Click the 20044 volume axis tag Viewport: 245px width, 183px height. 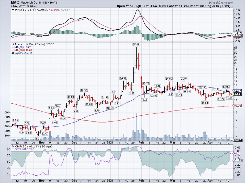pos(238,140)
